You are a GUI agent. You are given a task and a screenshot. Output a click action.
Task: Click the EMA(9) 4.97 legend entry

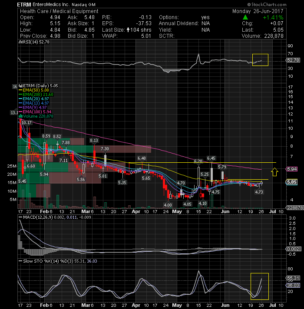[33, 107]
